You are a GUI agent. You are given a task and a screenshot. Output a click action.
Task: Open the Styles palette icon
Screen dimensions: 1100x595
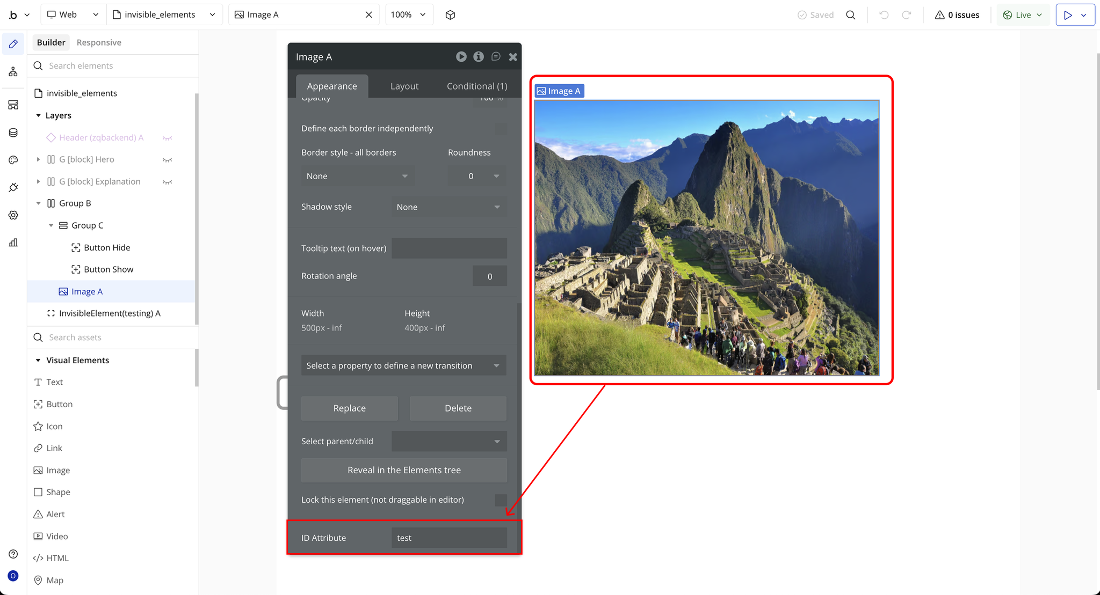pyautogui.click(x=13, y=160)
